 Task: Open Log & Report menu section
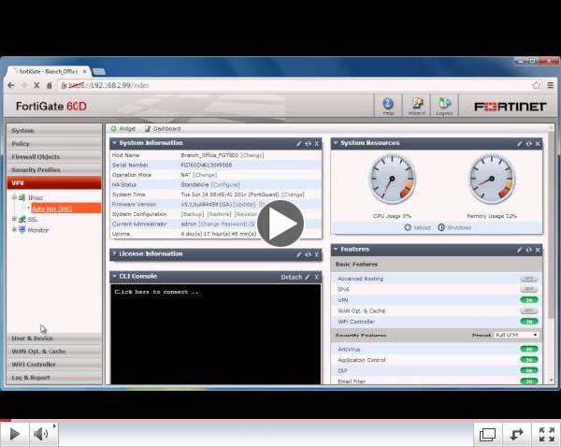point(54,378)
